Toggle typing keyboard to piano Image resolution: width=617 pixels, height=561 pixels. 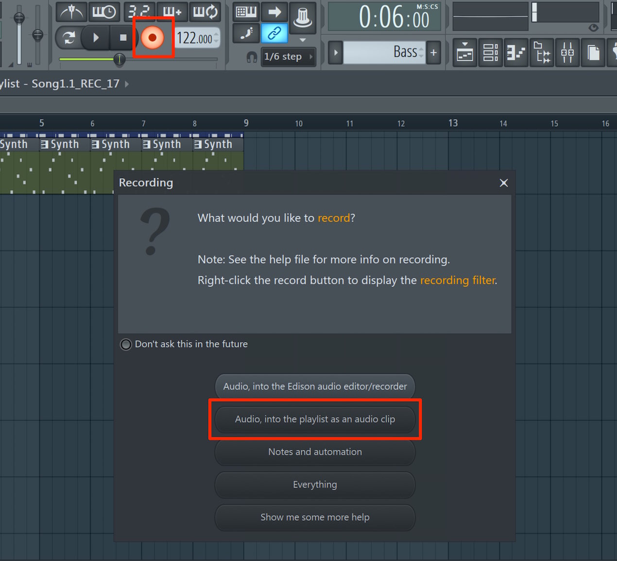coord(246,12)
